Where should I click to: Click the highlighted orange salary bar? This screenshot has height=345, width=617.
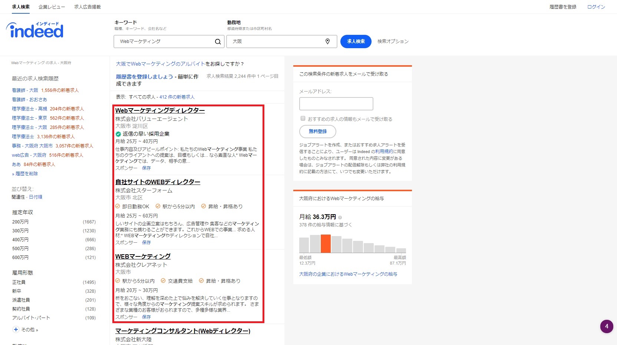click(326, 244)
